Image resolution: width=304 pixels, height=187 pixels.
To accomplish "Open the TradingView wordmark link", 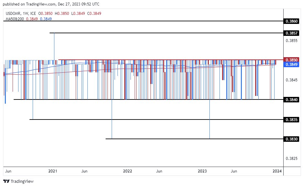I will pyautogui.click(x=22, y=181).
